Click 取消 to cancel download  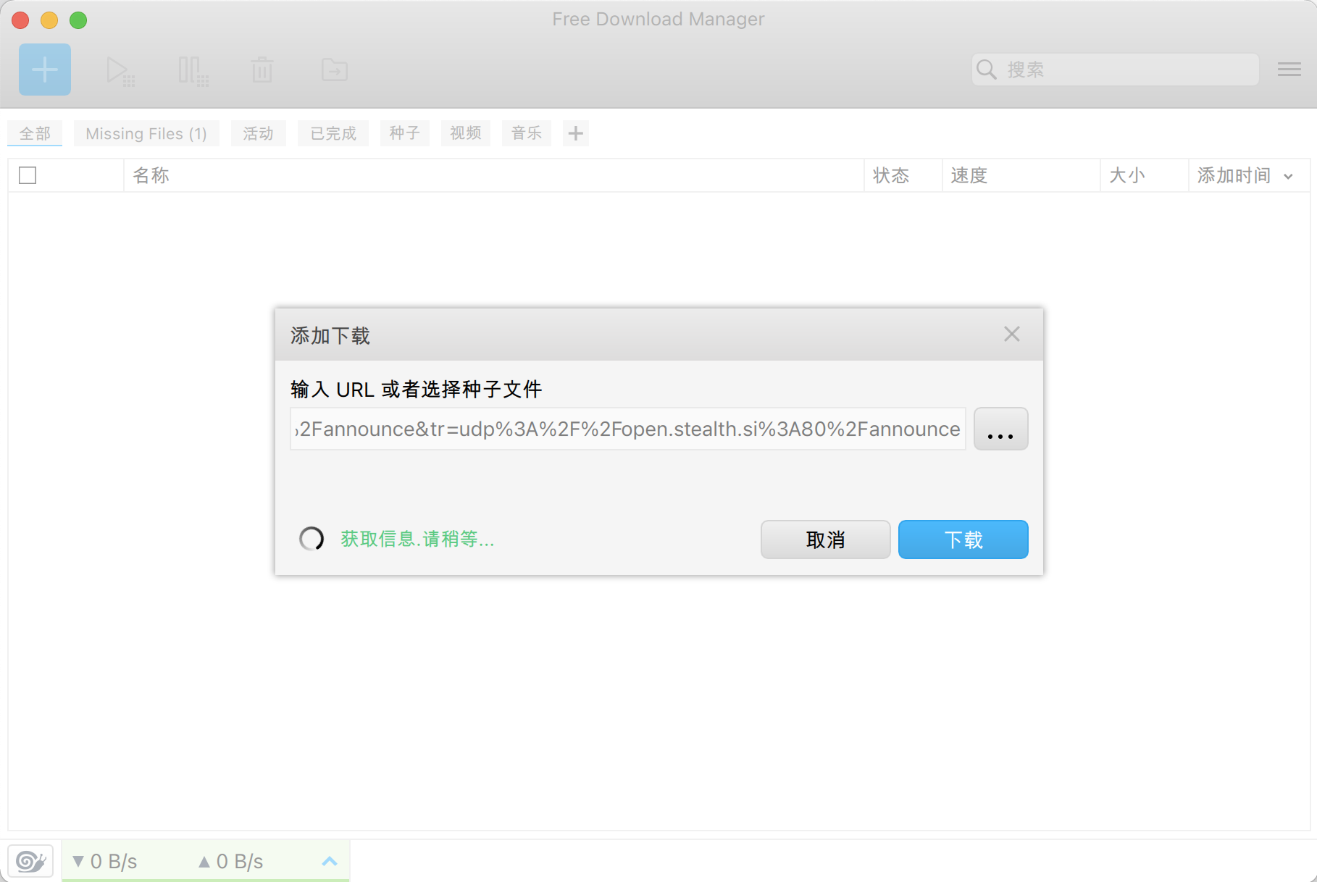tap(826, 539)
